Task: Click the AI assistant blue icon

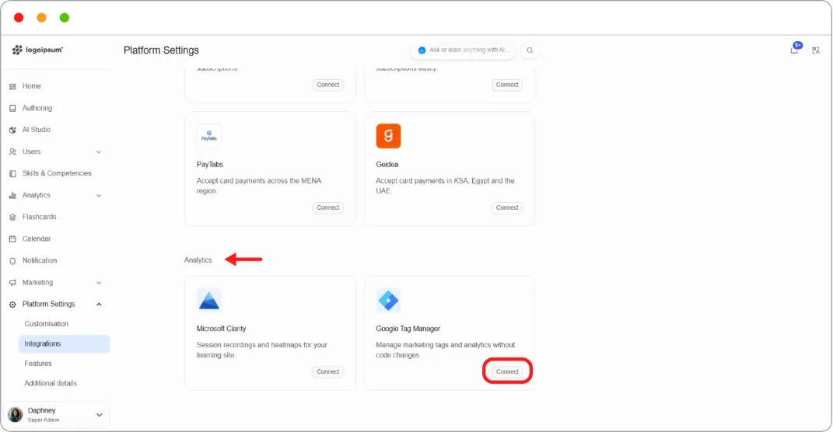Action: pyautogui.click(x=422, y=51)
